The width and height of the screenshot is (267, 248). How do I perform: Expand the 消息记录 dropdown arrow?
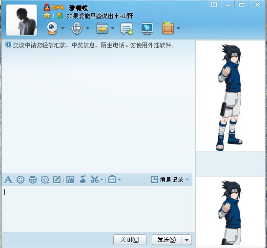187,180
